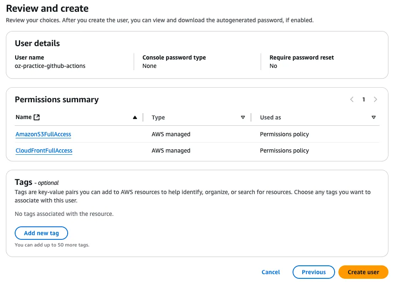The height and width of the screenshot is (288, 396).
Task: Go to next permissions page chevron
Action: 375,99
